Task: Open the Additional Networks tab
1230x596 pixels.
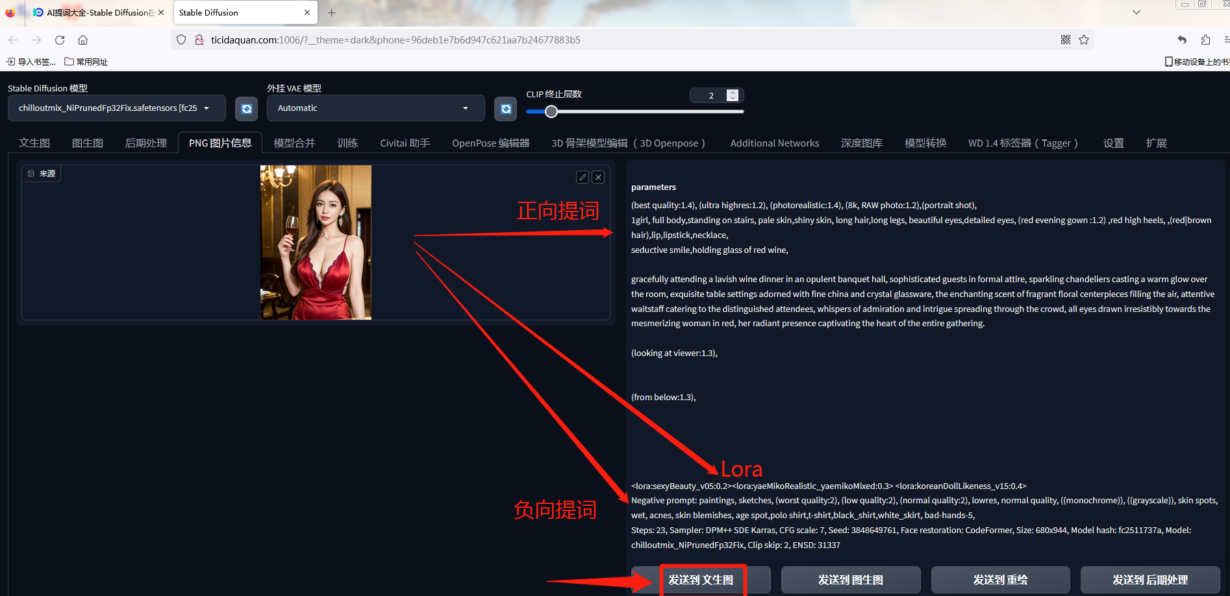Action: click(774, 143)
